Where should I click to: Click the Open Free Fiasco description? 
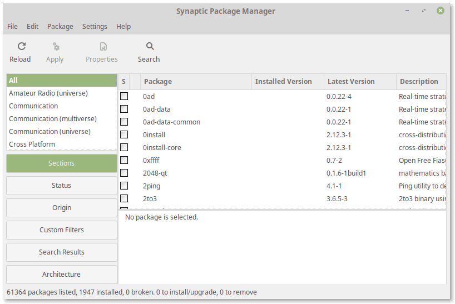pos(422,160)
